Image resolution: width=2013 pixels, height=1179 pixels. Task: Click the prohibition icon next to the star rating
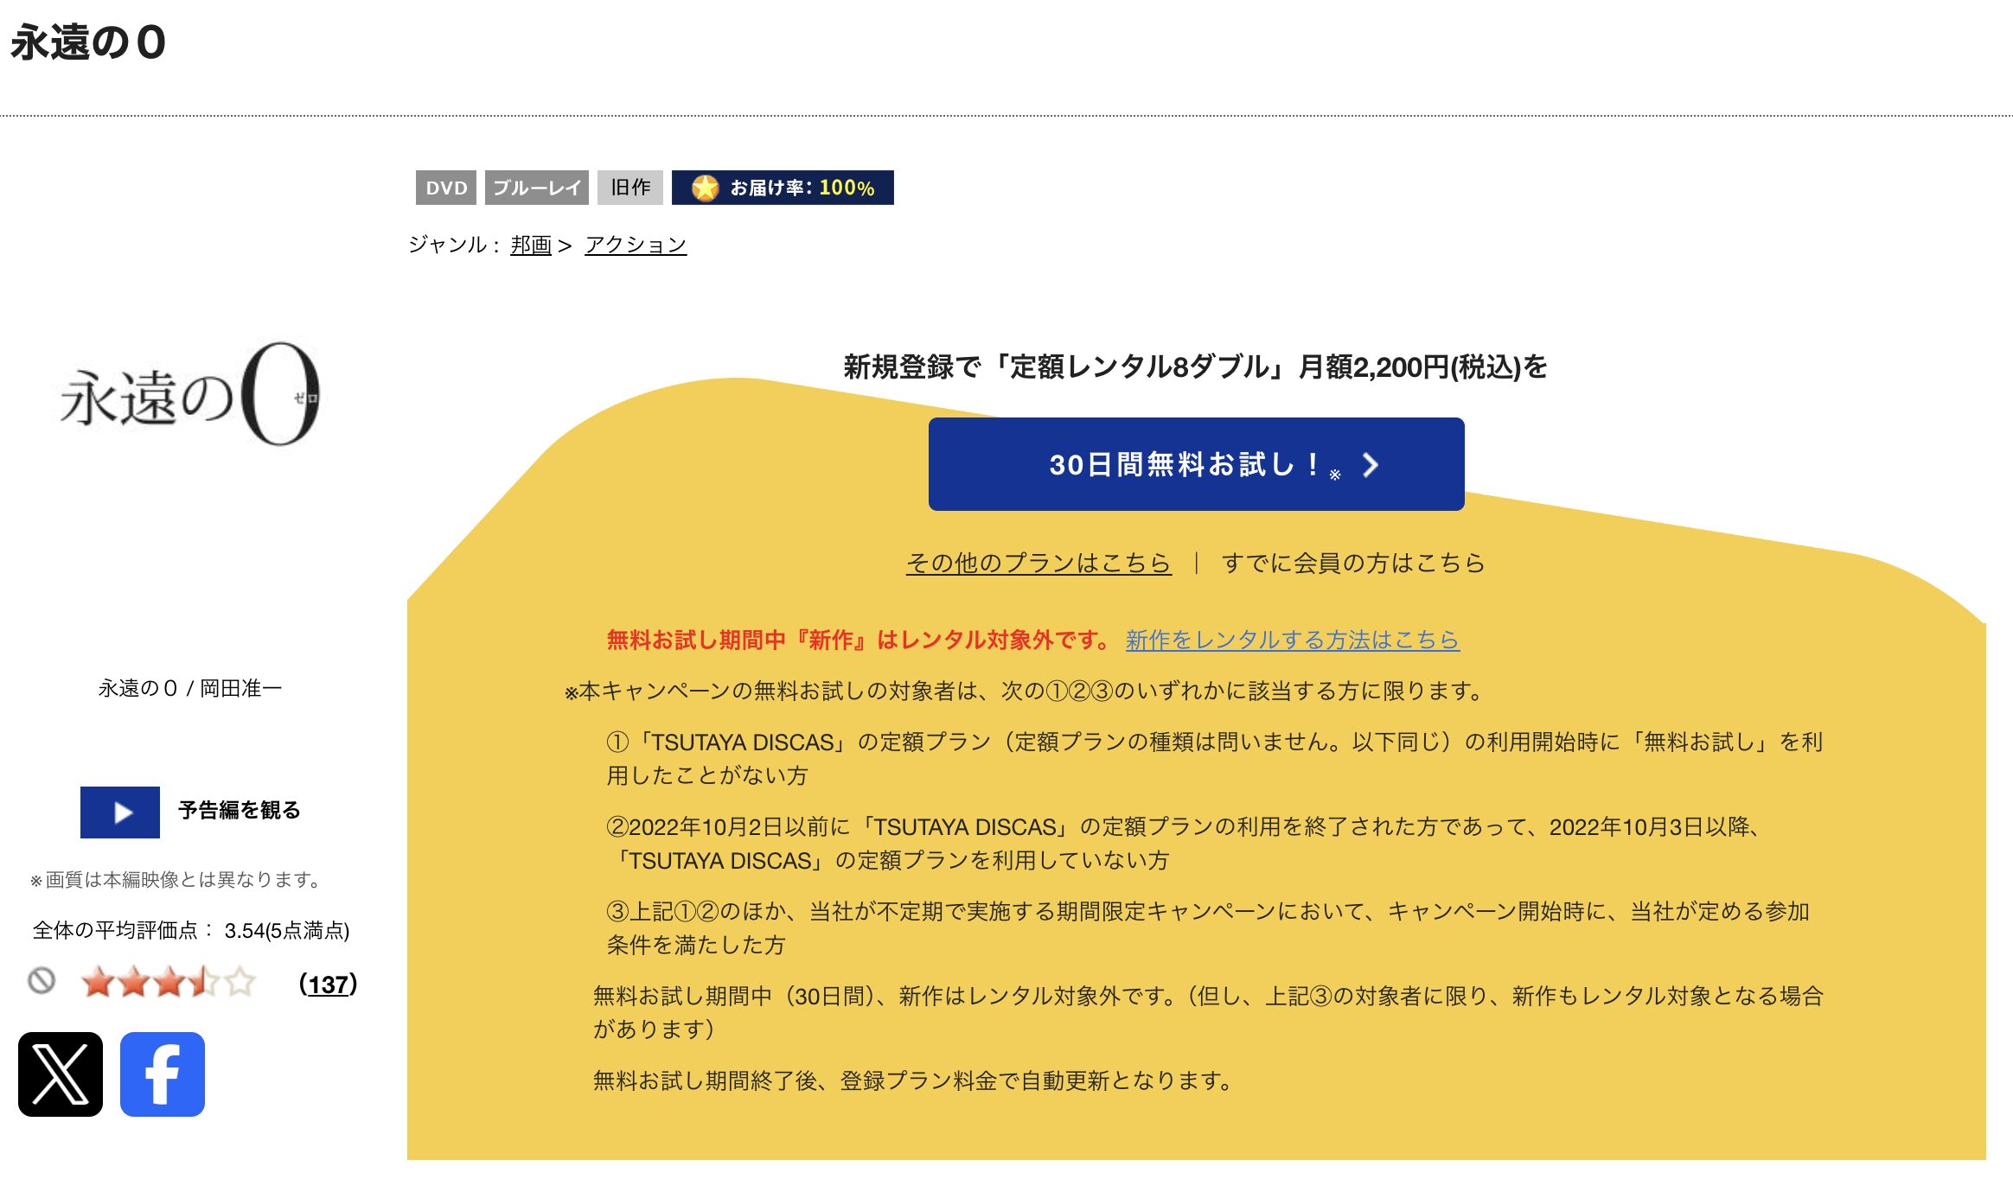(41, 981)
